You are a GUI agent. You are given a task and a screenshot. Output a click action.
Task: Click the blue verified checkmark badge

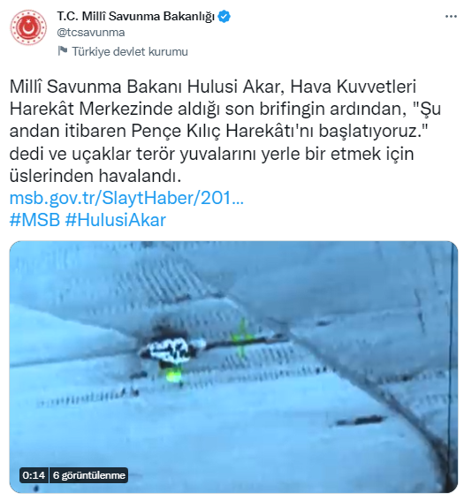pyautogui.click(x=224, y=16)
